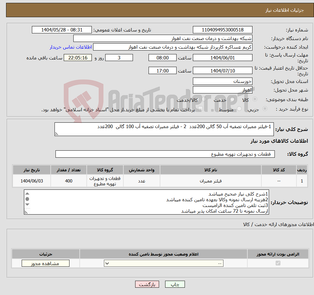Click the general description text area
Screen dimensions: 314x295
pos(164,129)
